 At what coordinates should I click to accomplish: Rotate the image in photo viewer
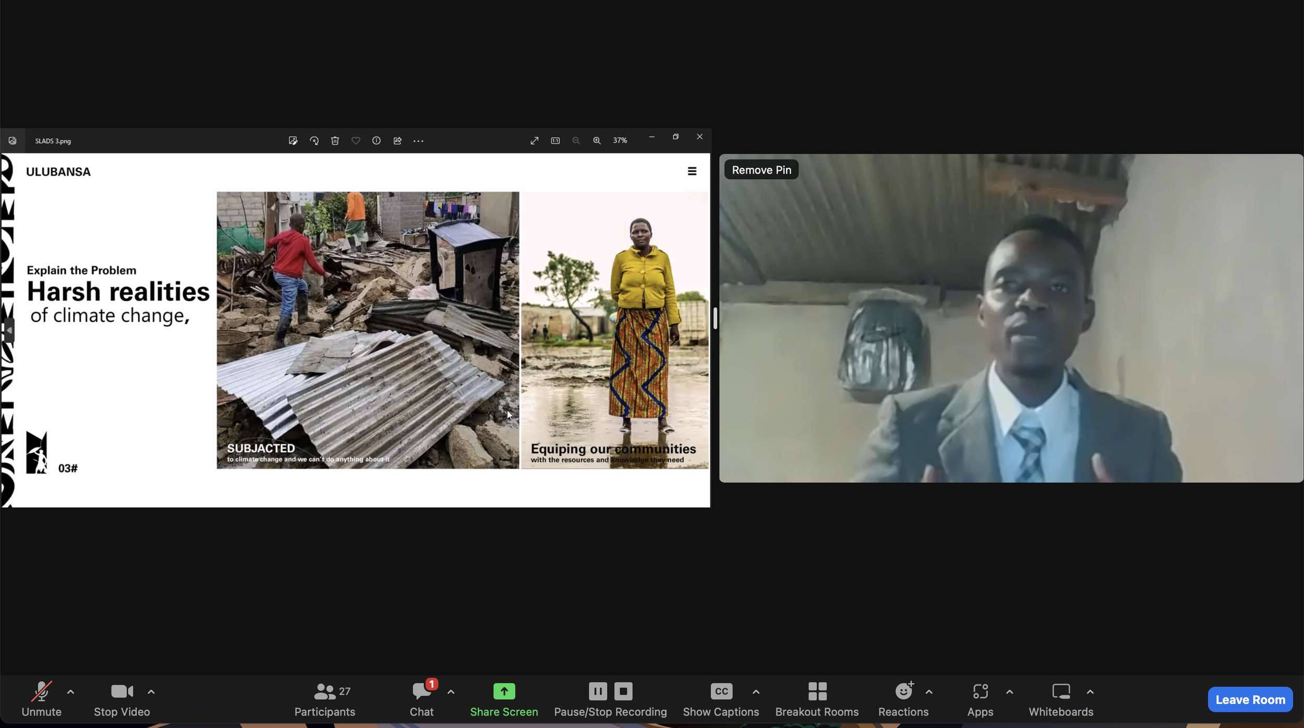tap(314, 141)
